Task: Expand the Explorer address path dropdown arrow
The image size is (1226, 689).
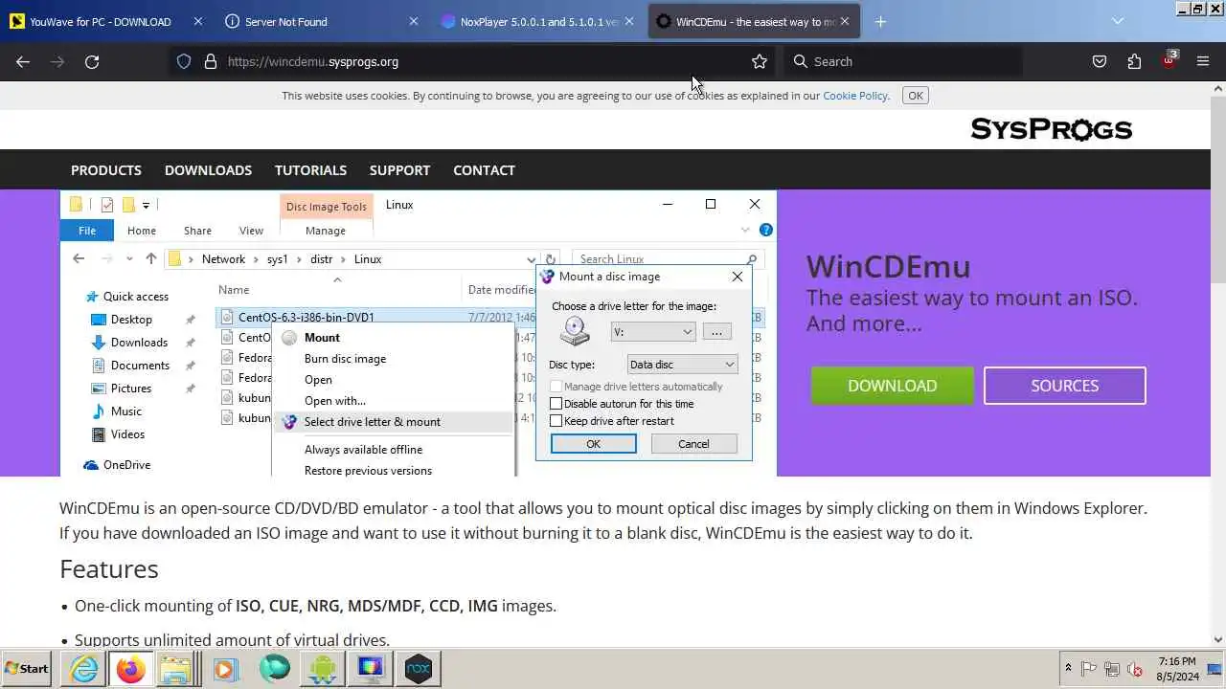Action: click(x=531, y=259)
